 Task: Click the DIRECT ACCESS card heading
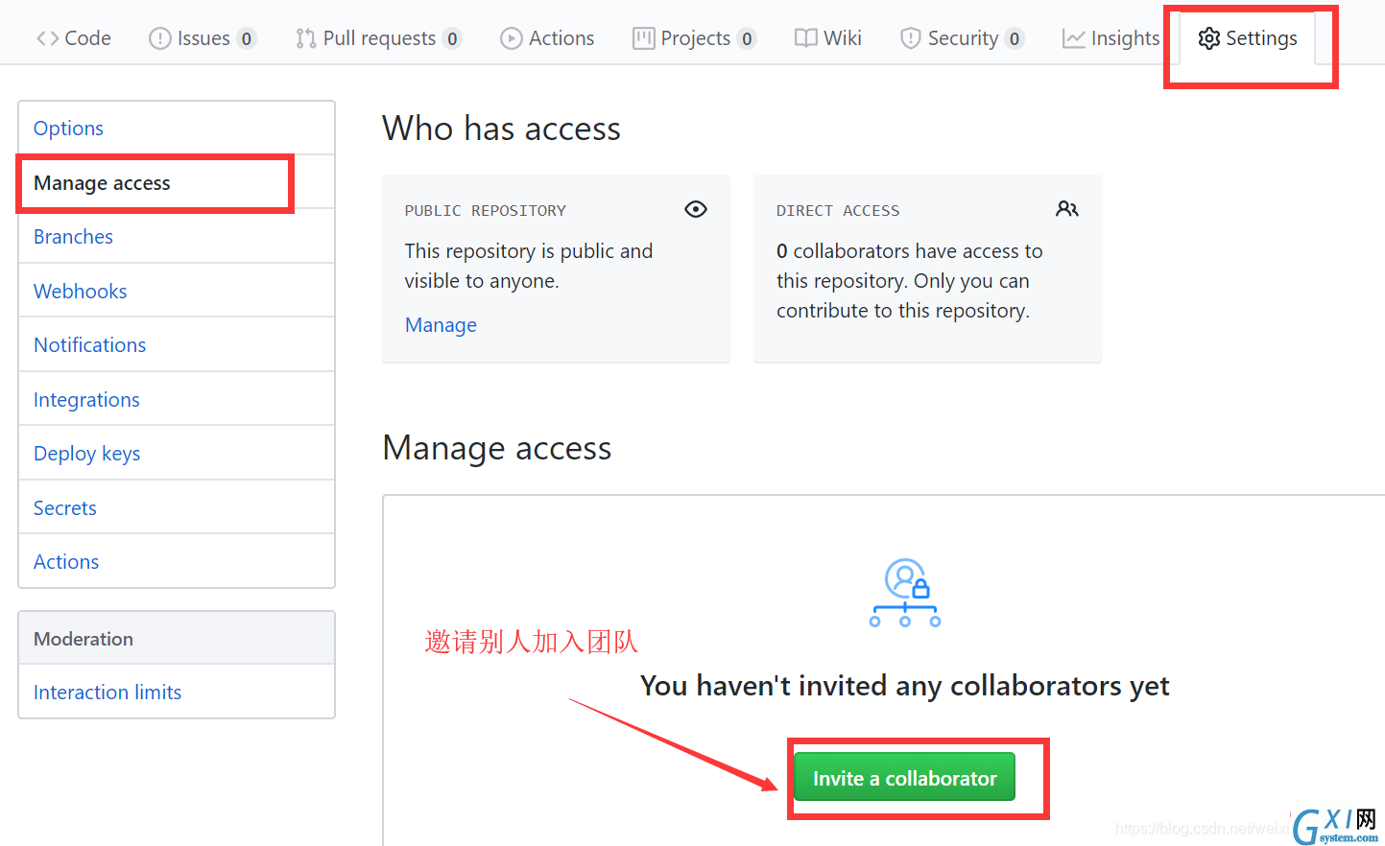coord(838,210)
